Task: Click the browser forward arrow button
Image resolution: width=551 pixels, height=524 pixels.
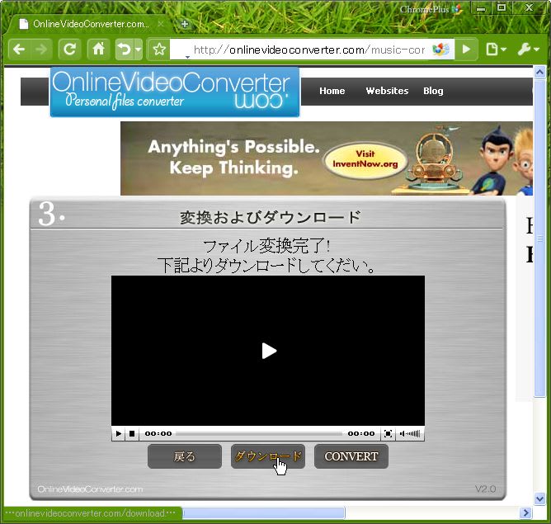Action: tap(42, 50)
